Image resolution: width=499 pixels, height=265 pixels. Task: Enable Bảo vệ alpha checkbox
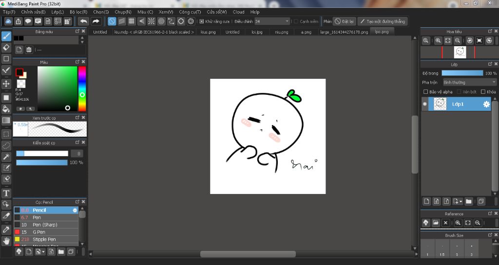click(x=425, y=92)
